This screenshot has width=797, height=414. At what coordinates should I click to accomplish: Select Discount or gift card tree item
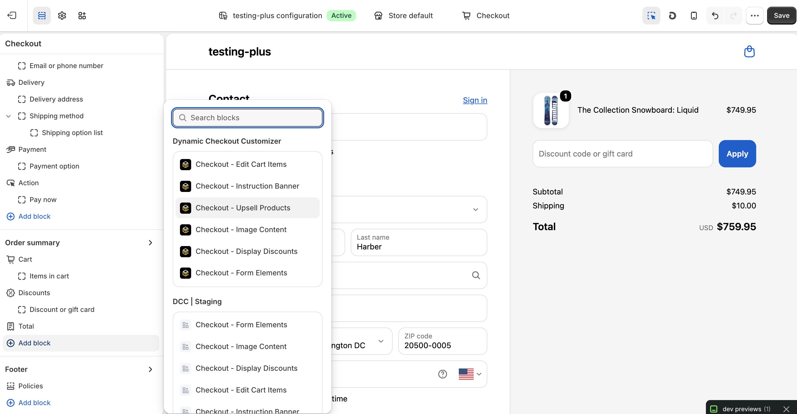pos(61,310)
